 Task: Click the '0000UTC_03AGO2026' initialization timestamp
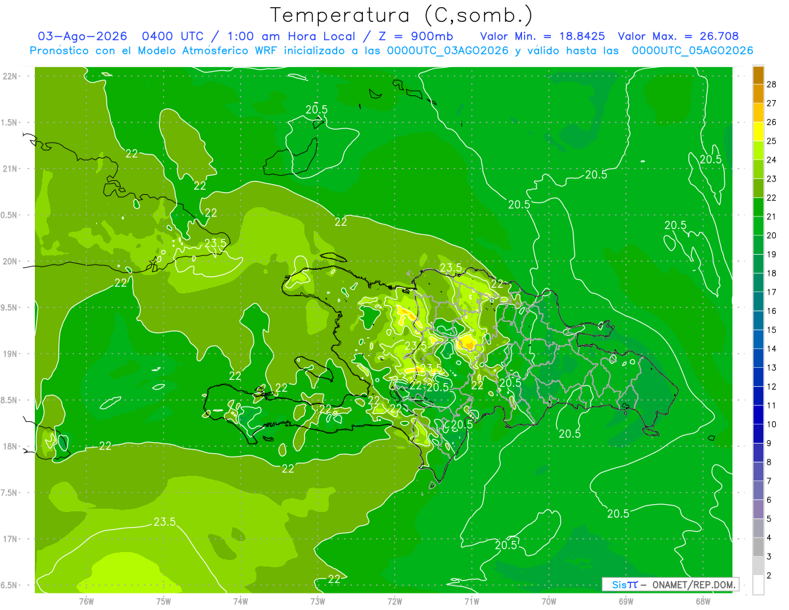click(x=447, y=51)
